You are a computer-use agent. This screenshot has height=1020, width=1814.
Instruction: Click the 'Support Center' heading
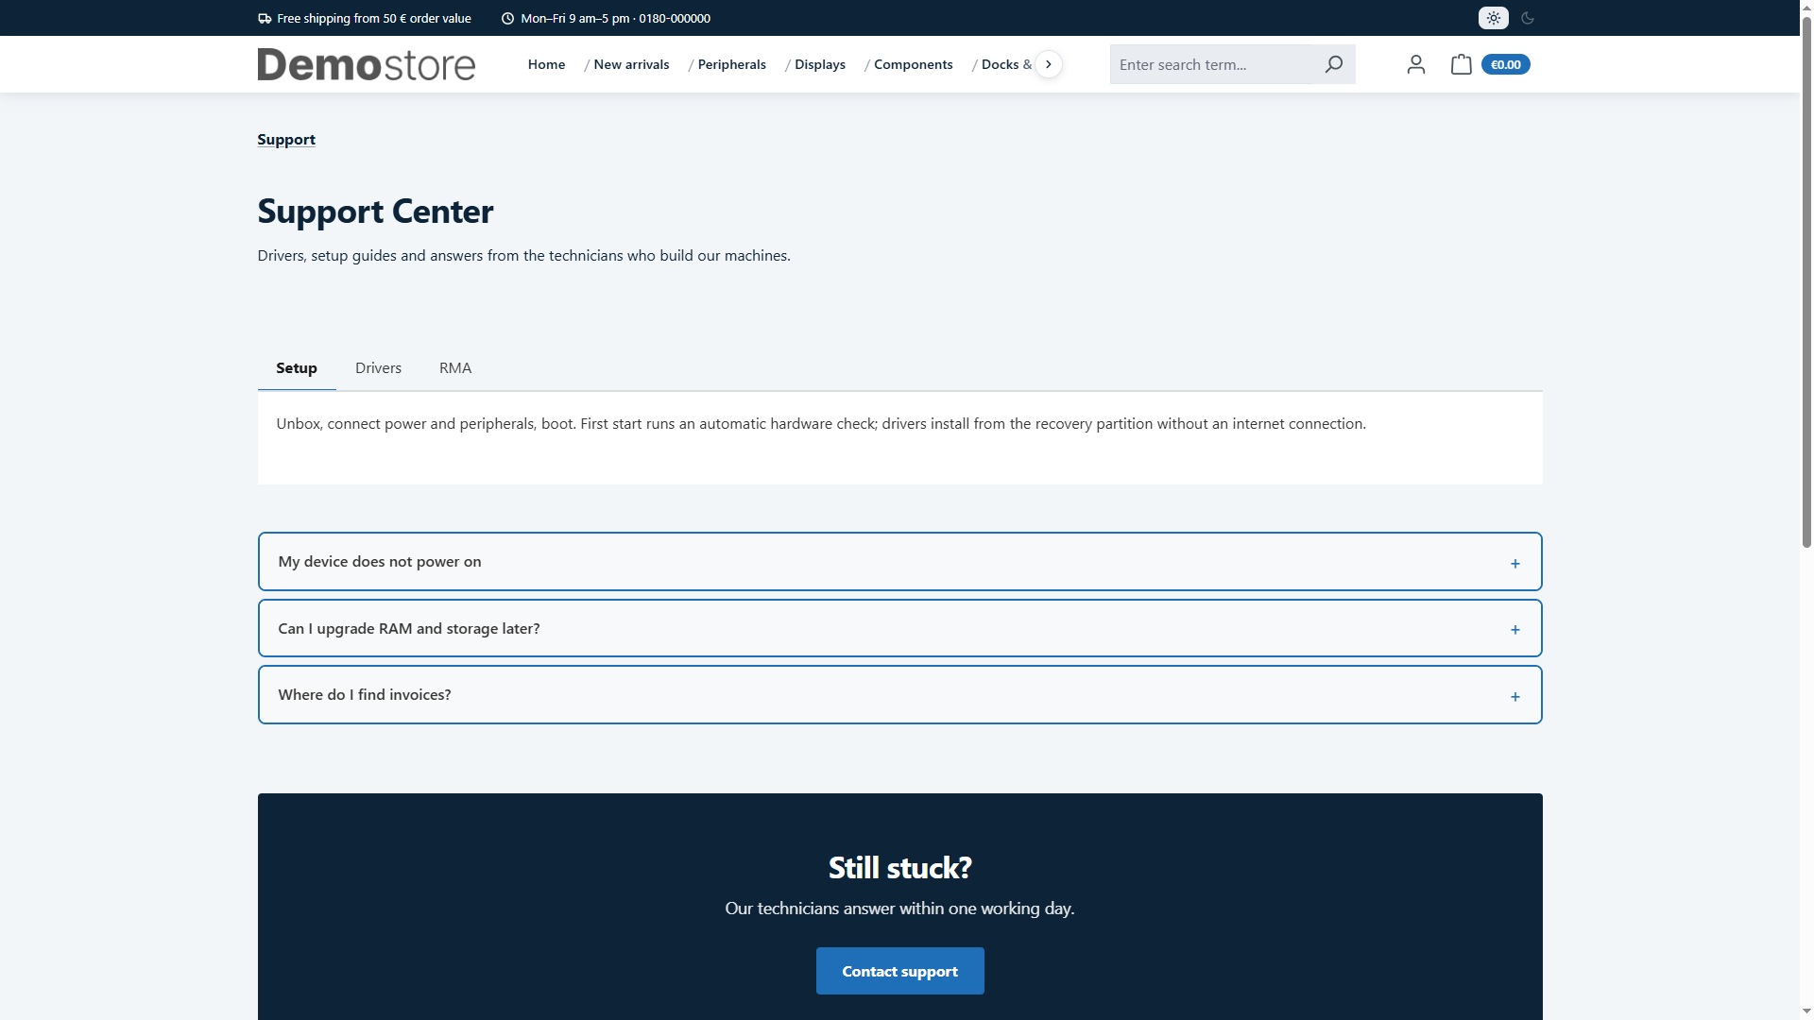coord(375,212)
